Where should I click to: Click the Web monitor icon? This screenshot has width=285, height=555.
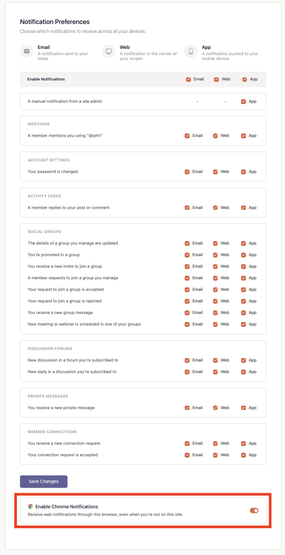pos(109,51)
